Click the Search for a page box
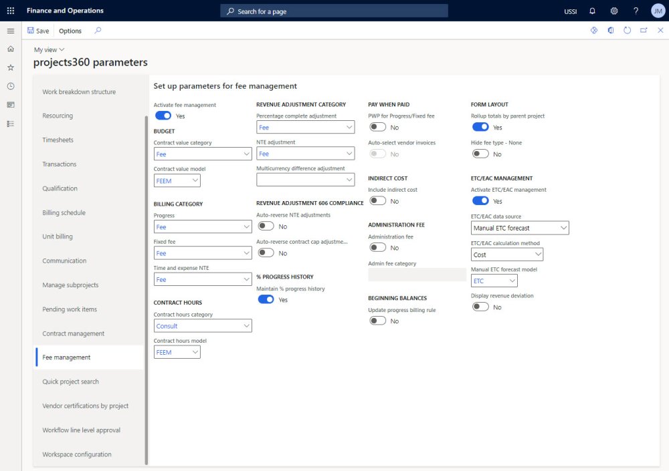 334,11
